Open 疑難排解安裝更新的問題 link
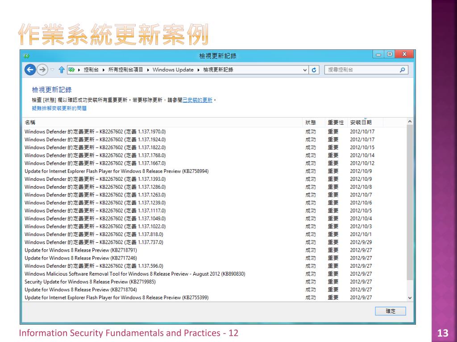This screenshot has width=457, height=342. click(59, 108)
